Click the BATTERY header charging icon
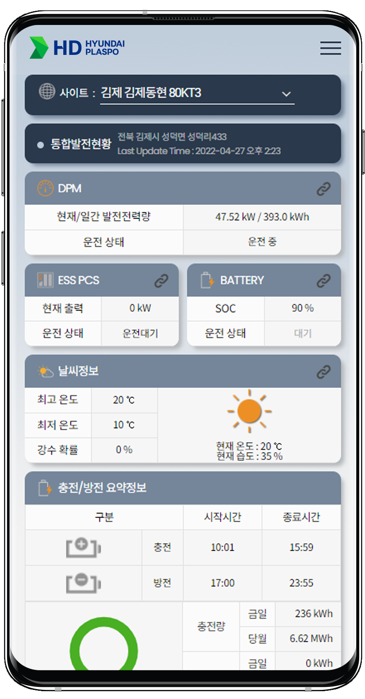This screenshot has height=699, width=365. click(x=207, y=280)
